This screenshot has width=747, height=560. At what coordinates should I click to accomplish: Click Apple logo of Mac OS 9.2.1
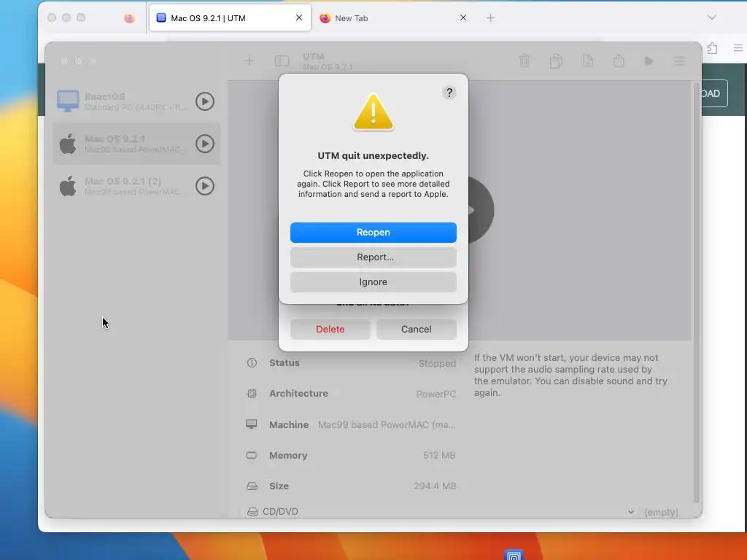pos(68,144)
